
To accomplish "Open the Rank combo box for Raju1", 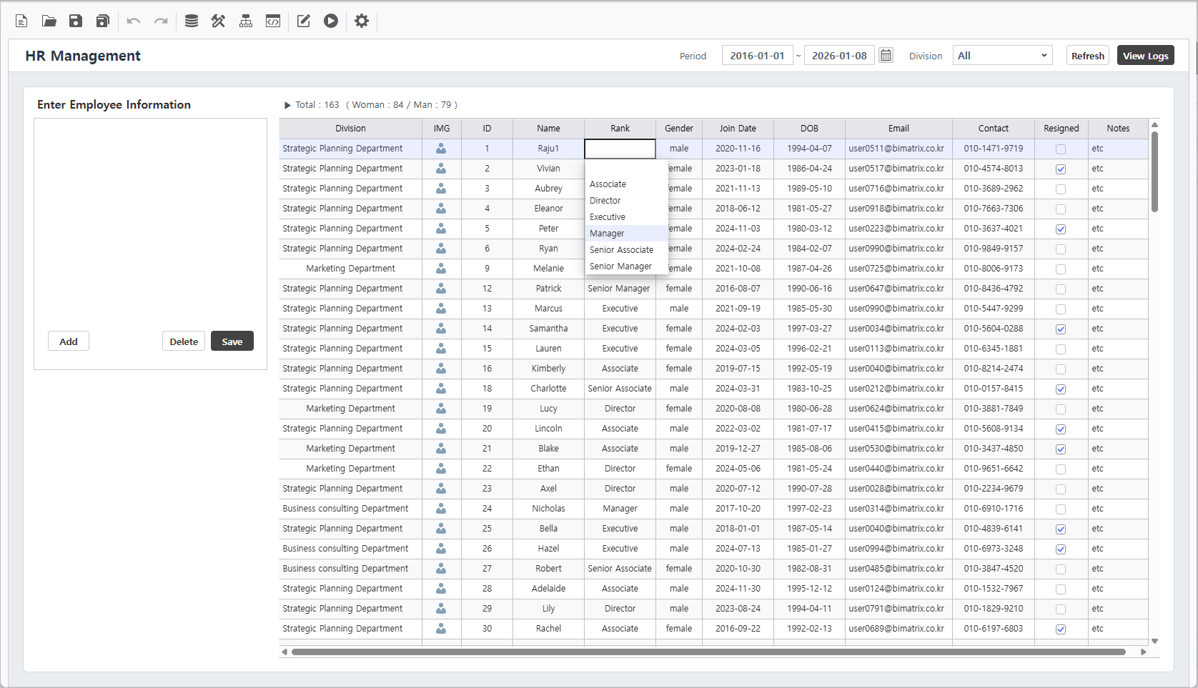I will click(620, 149).
